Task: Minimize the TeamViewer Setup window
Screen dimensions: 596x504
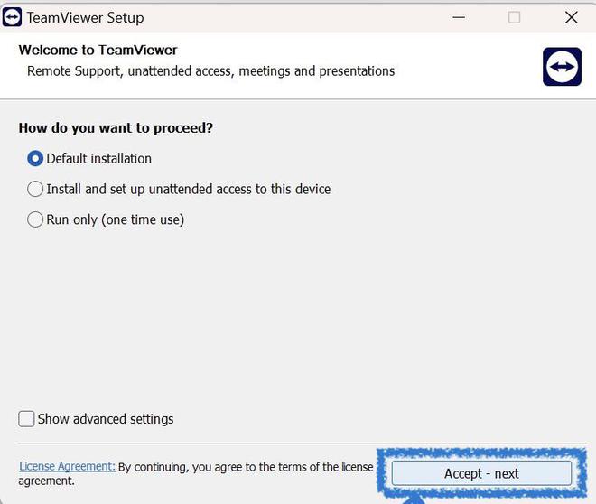Action: pyautogui.click(x=459, y=17)
